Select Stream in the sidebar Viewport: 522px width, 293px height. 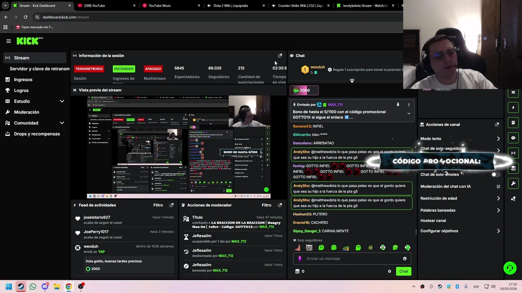[x=35, y=58]
